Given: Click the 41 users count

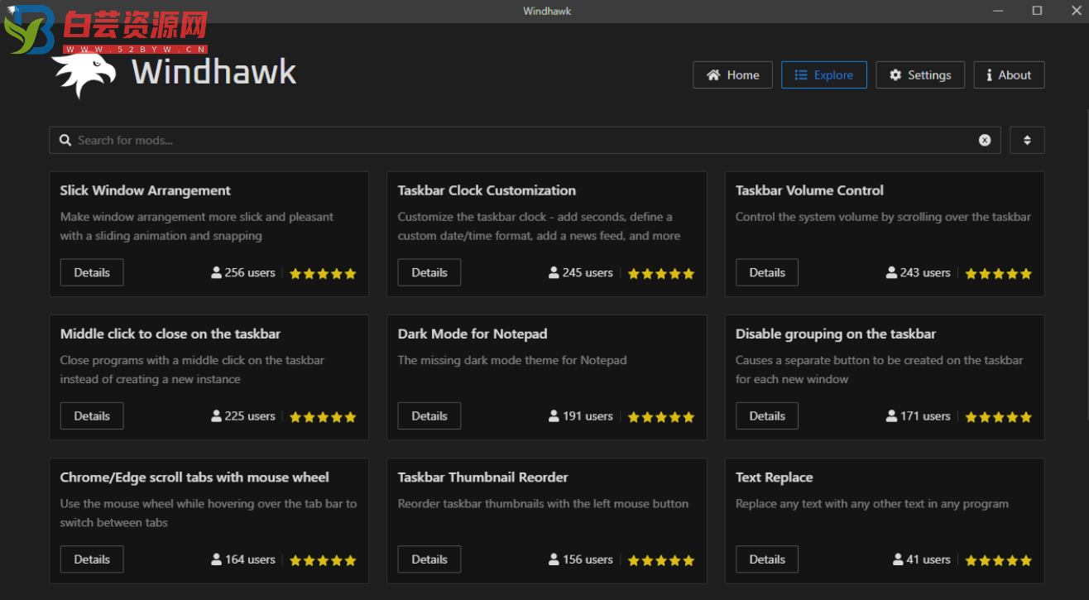Looking at the screenshot, I should [928, 559].
